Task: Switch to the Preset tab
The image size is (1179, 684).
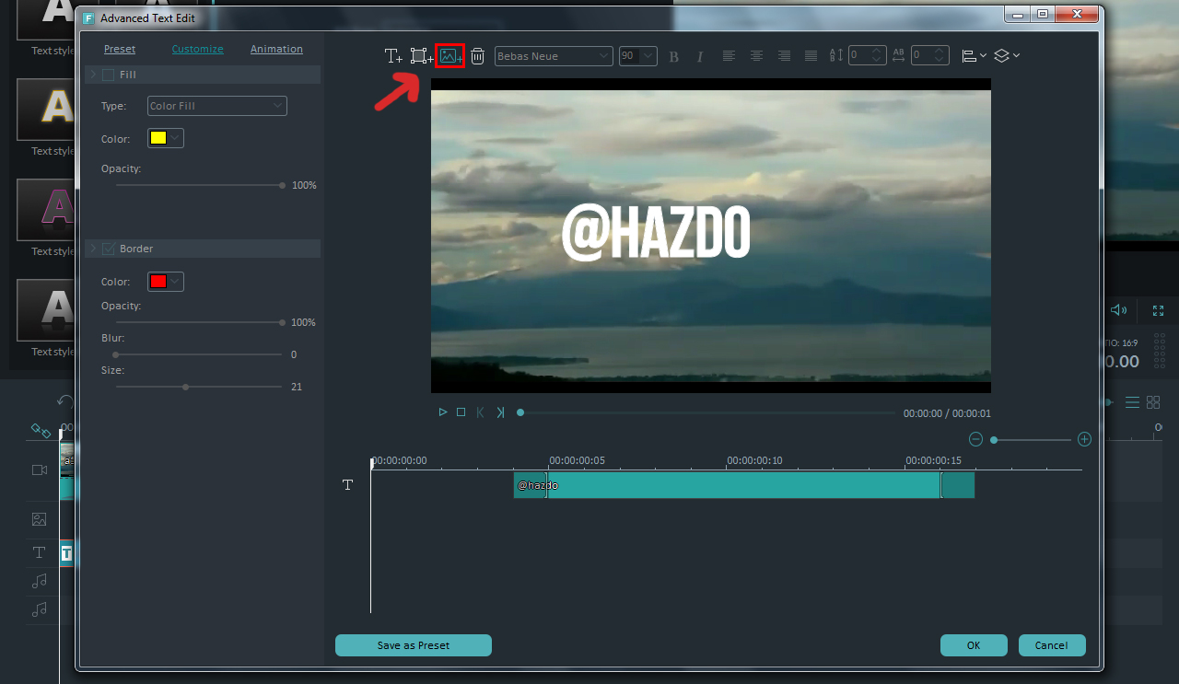Action: [120, 50]
